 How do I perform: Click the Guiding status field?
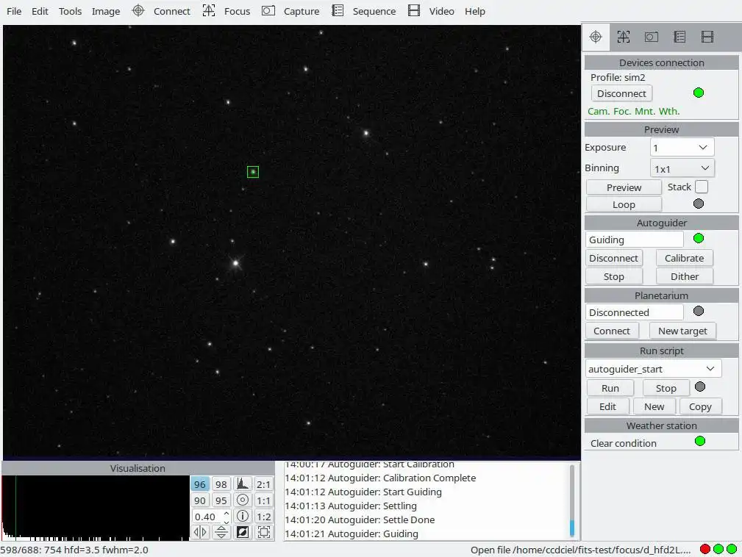(x=635, y=240)
